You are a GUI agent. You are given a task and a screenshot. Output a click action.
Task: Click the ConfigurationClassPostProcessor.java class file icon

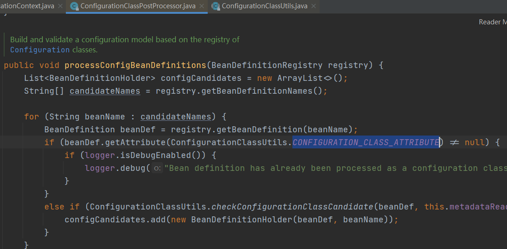click(74, 6)
